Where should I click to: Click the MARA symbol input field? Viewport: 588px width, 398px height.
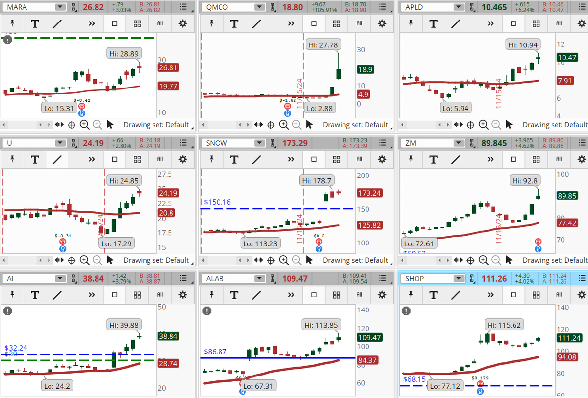pos(30,7)
